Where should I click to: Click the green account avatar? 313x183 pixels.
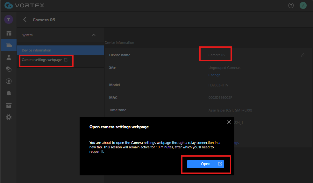pyautogui.click(x=303, y=5)
